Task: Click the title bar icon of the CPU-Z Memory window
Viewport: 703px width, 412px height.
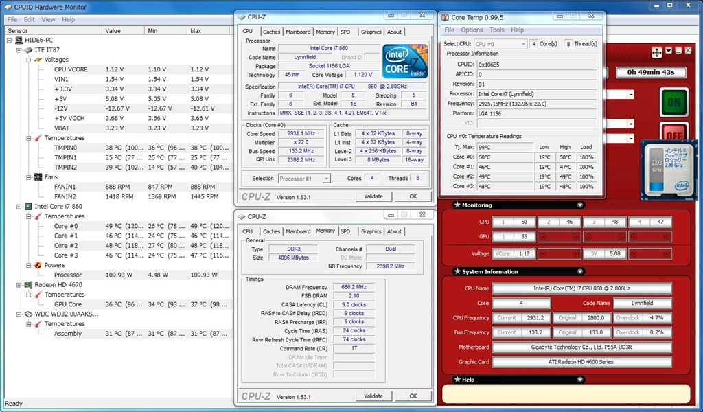Action: pyautogui.click(x=242, y=216)
